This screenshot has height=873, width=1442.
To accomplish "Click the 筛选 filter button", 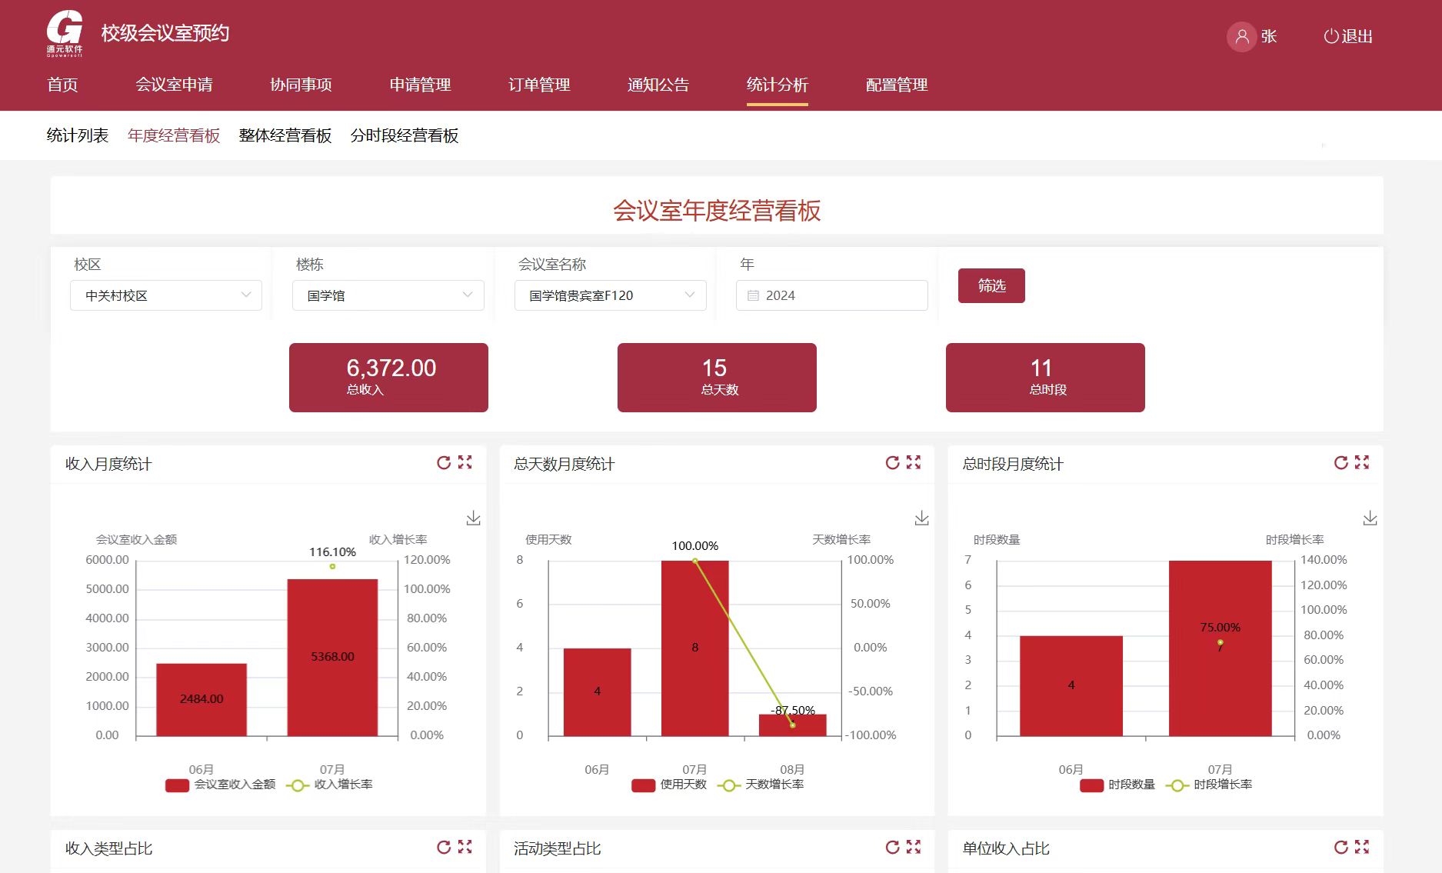I will 991,285.
